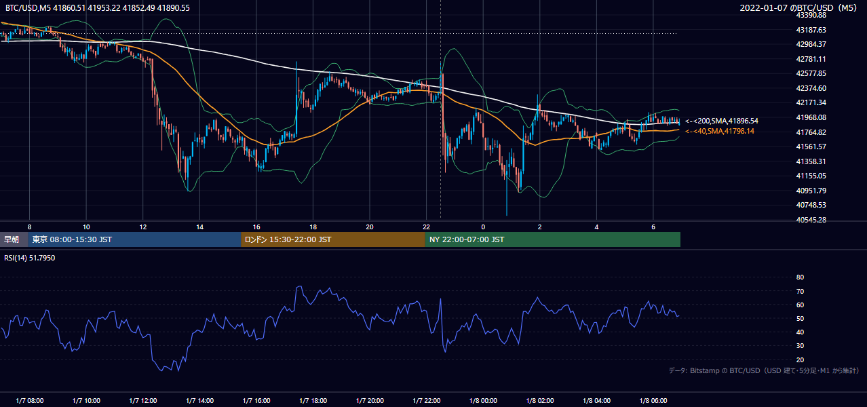Click the '1/8 00:00' bottom time label
The image size is (867, 407).
coord(483,401)
